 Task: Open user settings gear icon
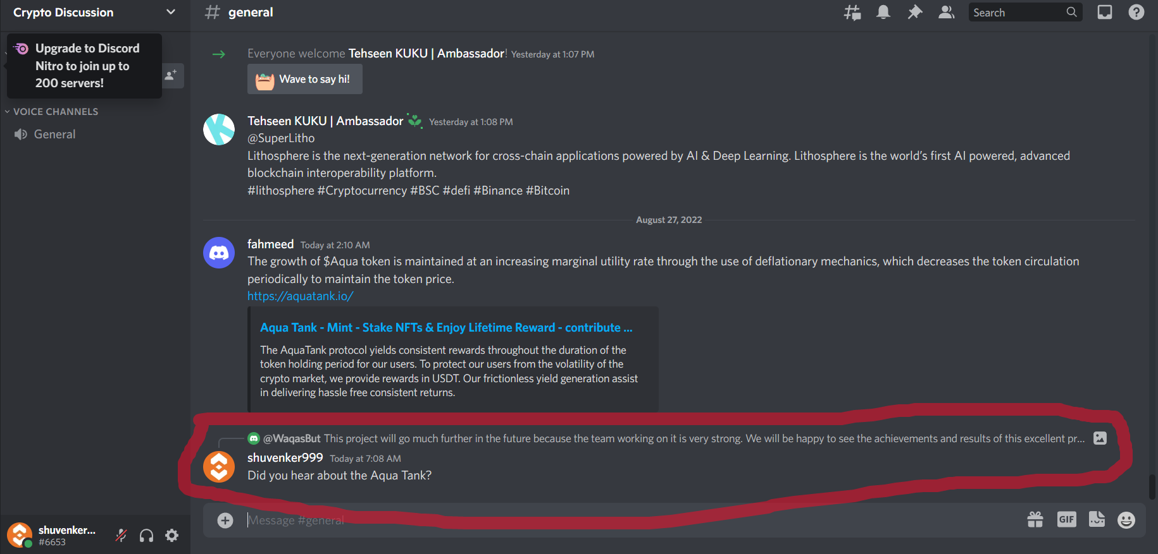pyautogui.click(x=172, y=536)
